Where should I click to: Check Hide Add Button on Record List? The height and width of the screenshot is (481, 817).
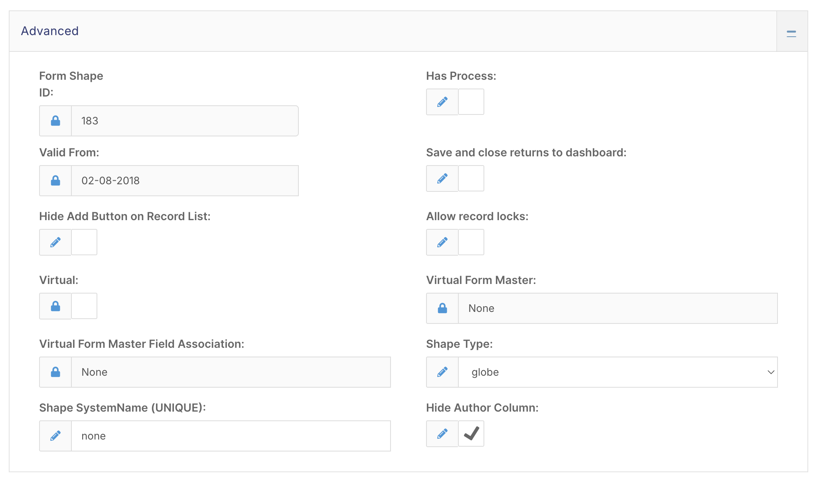coord(84,242)
